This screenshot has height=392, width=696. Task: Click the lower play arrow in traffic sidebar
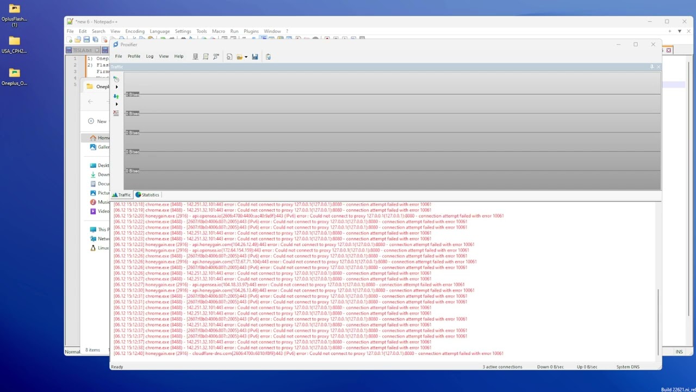tap(116, 104)
